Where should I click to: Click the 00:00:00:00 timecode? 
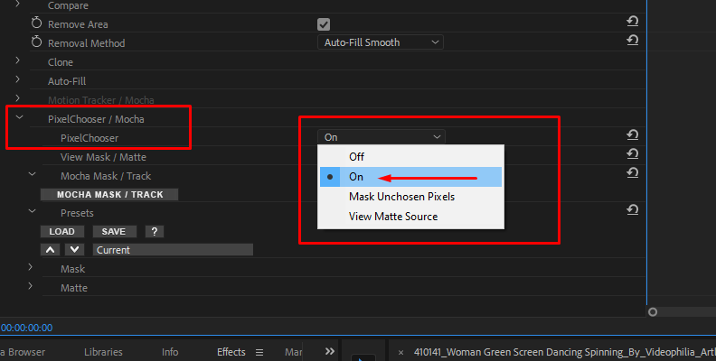tap(27, 328)
